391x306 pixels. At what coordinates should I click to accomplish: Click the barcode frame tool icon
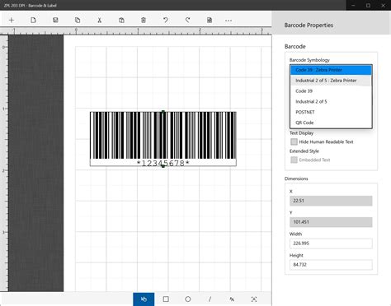tap(254, 299)
